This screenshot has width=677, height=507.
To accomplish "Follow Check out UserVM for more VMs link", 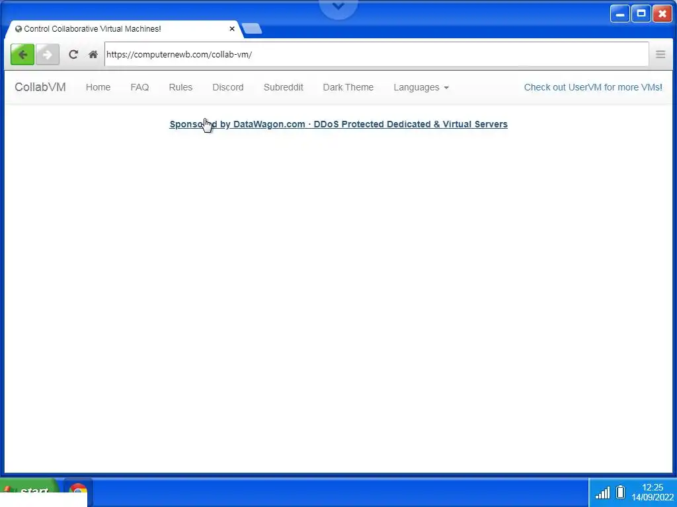I will coord(593,87).
